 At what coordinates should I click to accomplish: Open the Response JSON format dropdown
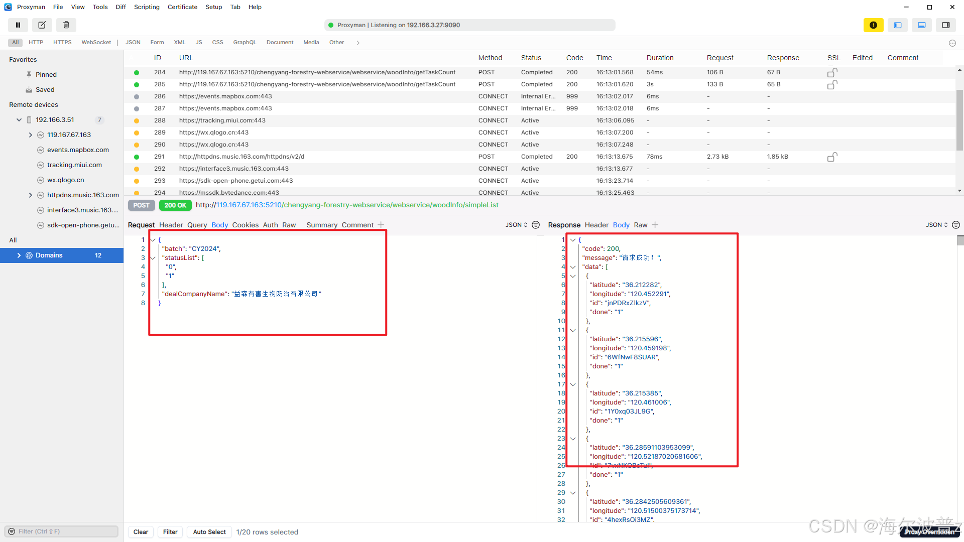coord(935,225)
